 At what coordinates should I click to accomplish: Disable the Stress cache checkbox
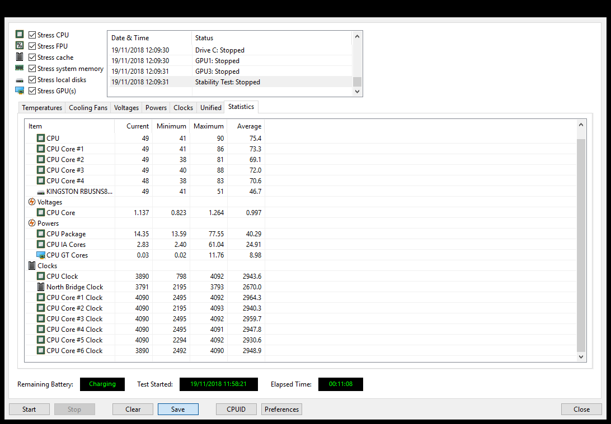[x=32, y=57]
